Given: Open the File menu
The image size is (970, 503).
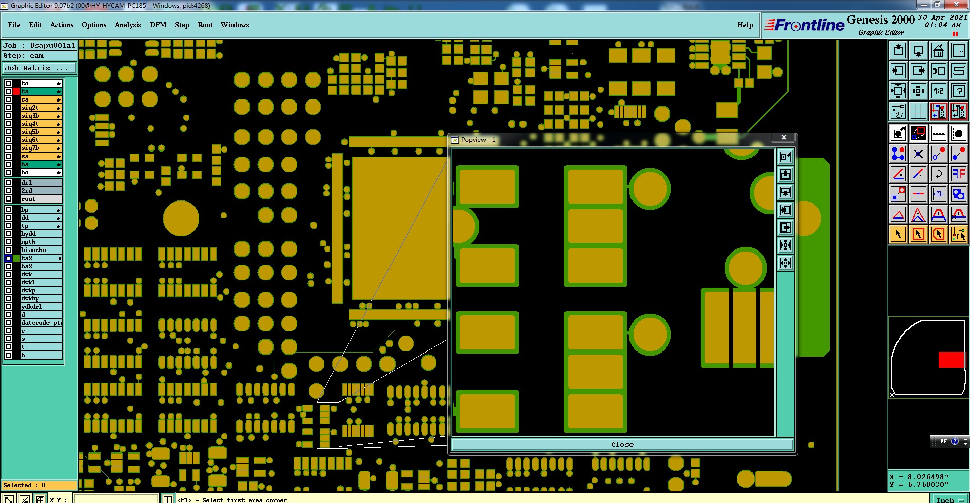Looking at the screenshot, I should 14,25.
